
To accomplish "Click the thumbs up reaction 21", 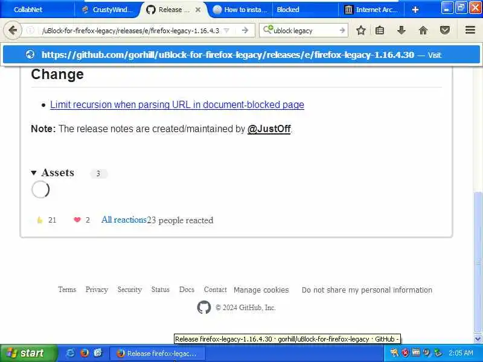I will [x=46, y=220].
